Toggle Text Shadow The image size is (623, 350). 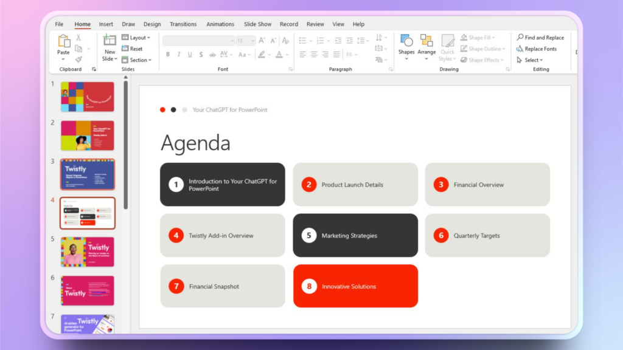tap(201, 54)
